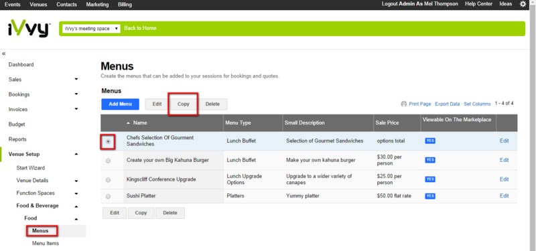Click the sort arrow beside Name column
Screen dimensions: 536x251
[x=128, y=122]
